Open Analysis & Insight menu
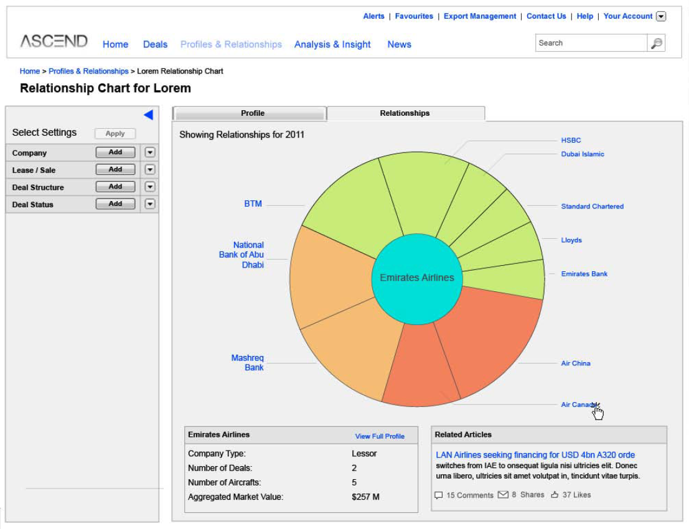 pos(332,44)
